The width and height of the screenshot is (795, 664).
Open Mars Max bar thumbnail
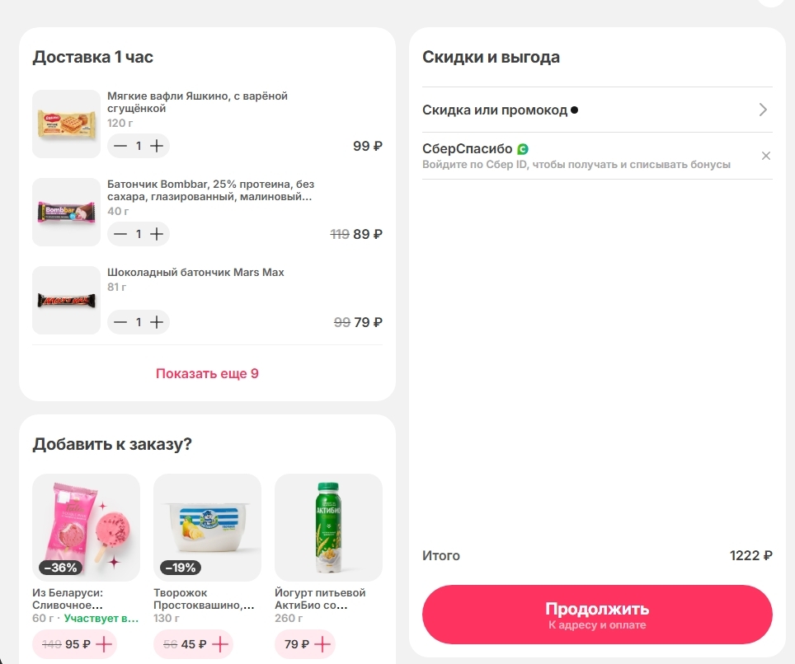pos(66,300)
